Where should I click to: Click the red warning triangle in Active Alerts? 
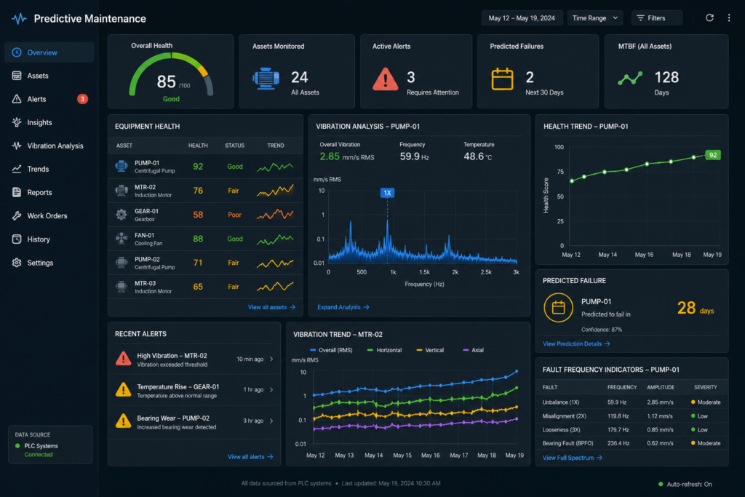386,79
